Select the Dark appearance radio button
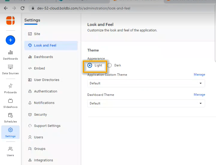This screenshot has width=216, height=165. pyautogui.click(x=109, y=65)
